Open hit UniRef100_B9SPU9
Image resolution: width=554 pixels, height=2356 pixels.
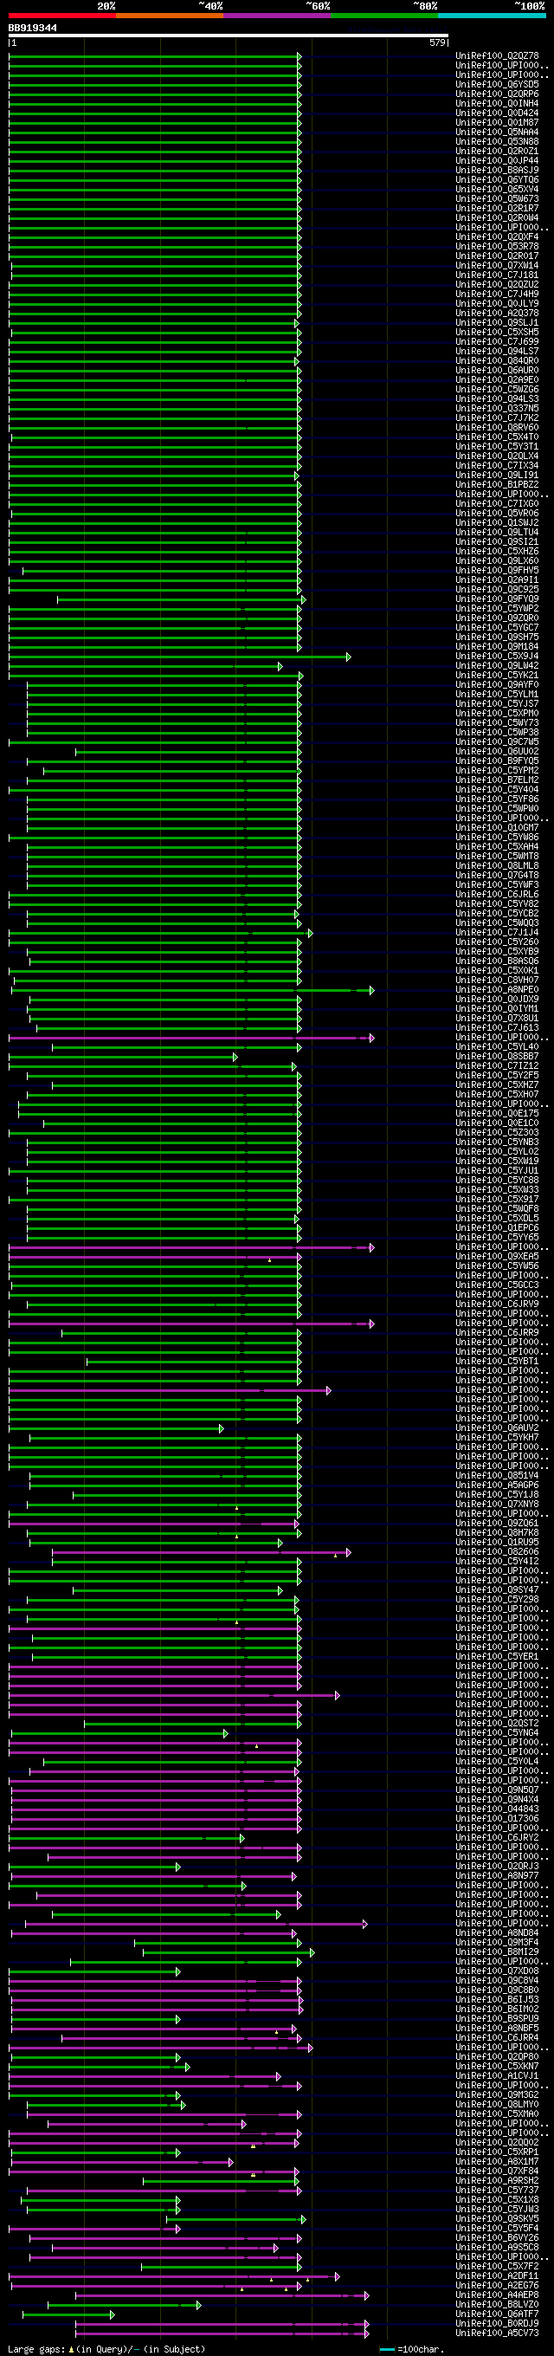[x=498, y=2018]
